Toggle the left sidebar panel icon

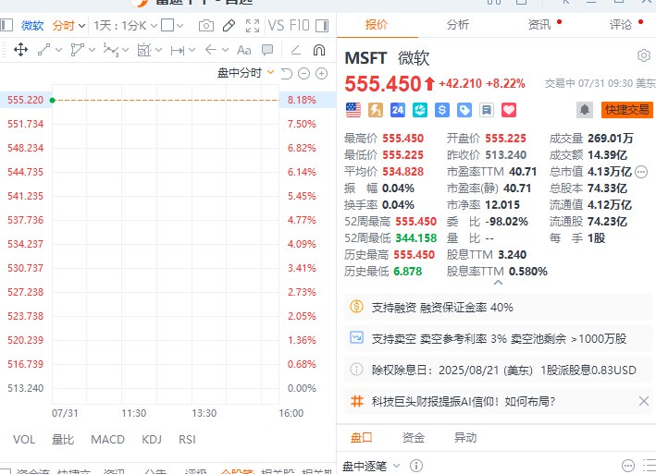[x=6, y=26]
